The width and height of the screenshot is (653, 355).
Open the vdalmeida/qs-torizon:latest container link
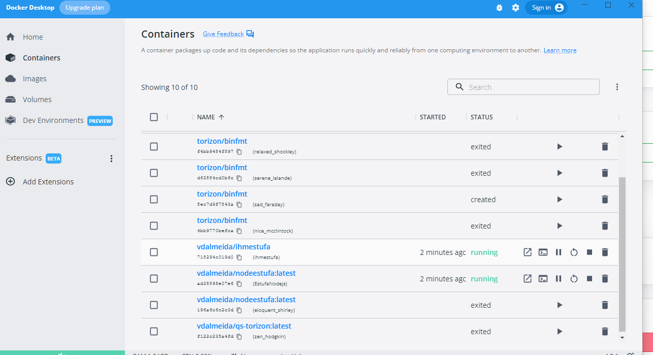point(244,326)
